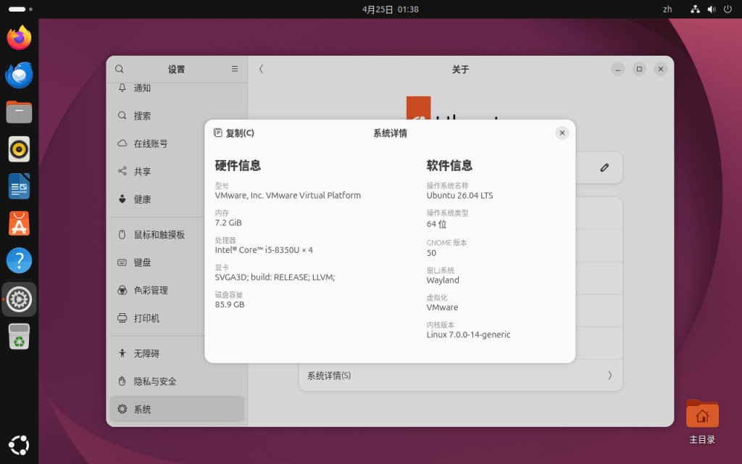Select 搜索 in the Settings sidebar
This screenshot has width=742, height=464.
pos(177,115)
